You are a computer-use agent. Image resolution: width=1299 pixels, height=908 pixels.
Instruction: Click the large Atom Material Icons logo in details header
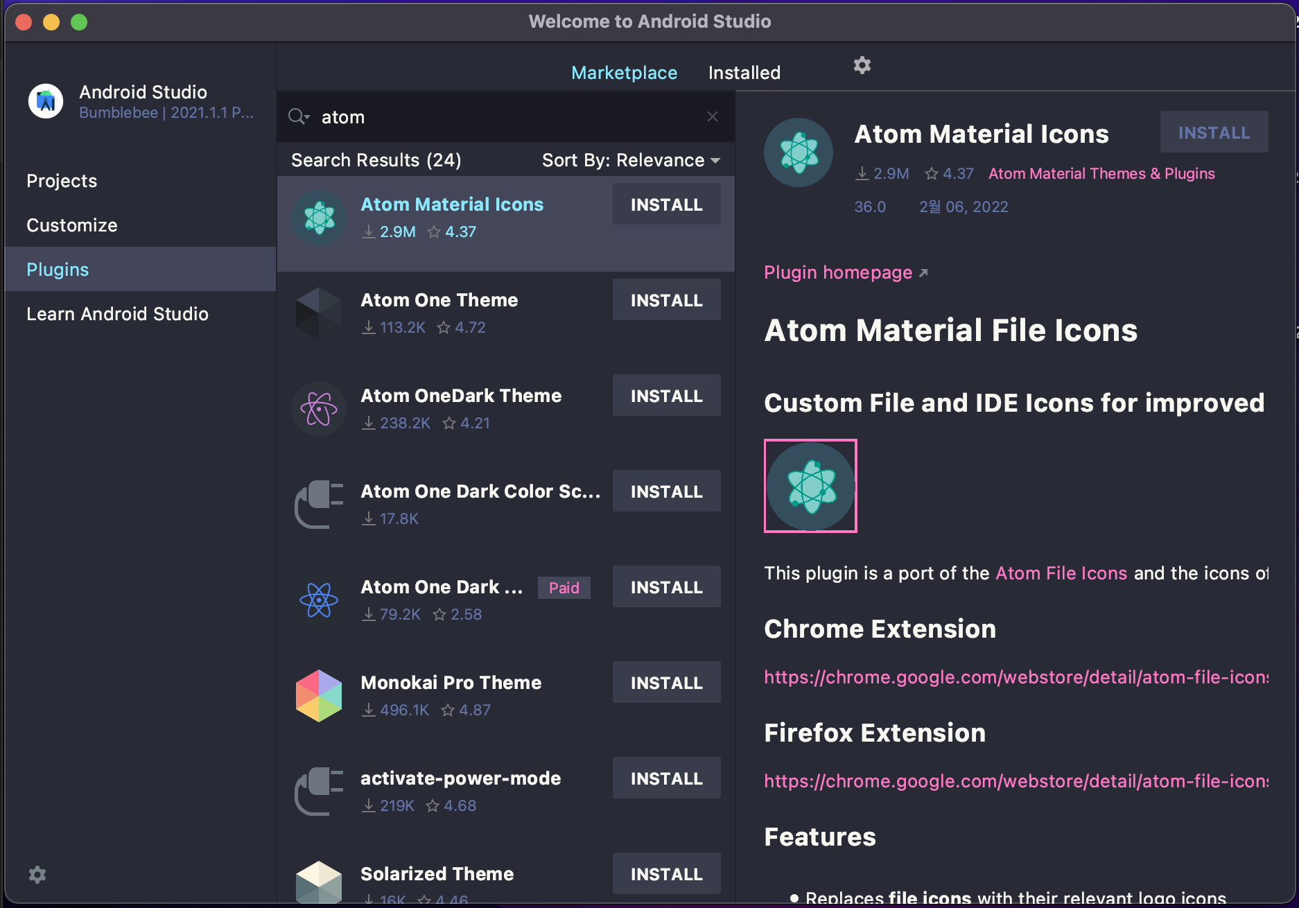[799, 152]
